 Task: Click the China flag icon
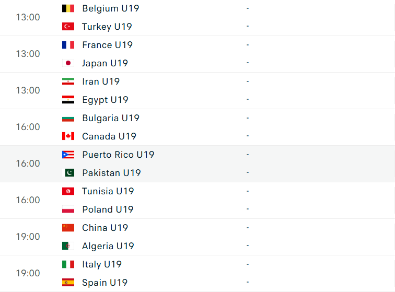click(68, 228)
